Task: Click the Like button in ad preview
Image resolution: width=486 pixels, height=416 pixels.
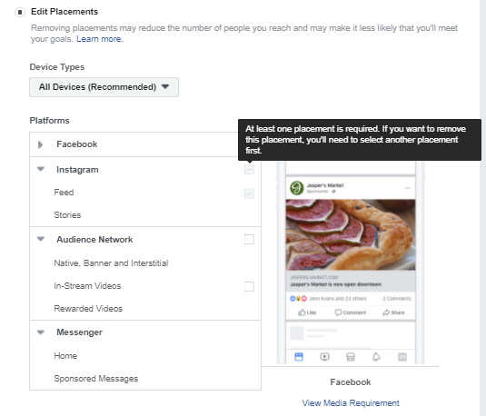Action: 307,312
